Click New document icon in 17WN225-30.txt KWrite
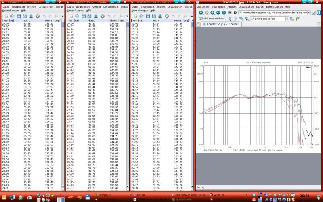The image size is (323, 202). tap(136, 16)
